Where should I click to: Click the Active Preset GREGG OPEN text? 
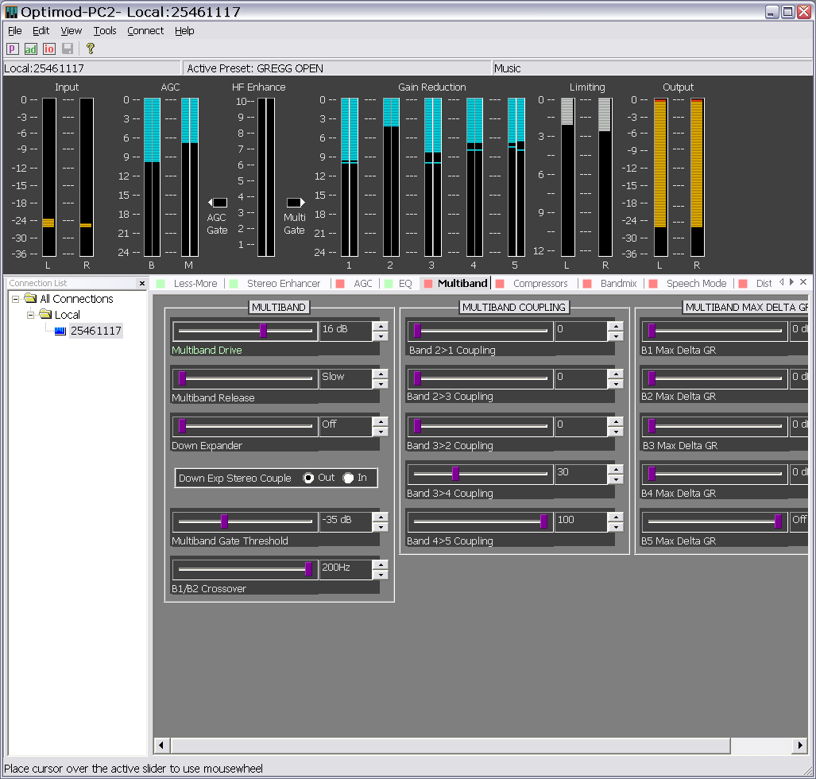click(x=255, y=68)
